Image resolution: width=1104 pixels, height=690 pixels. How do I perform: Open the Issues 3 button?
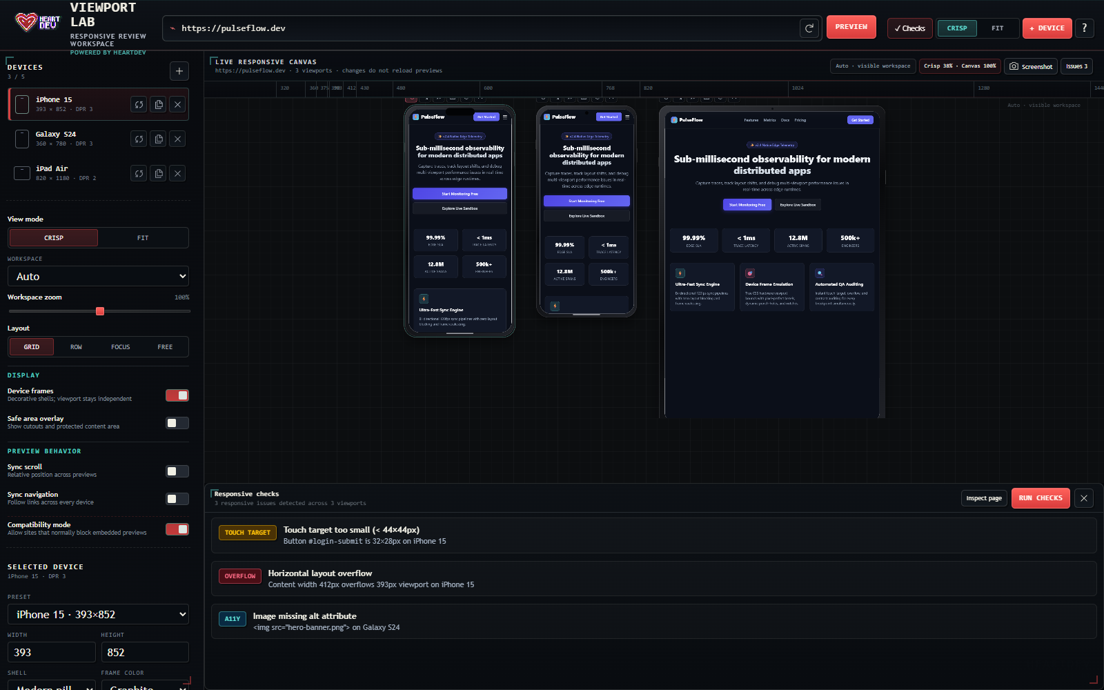[1076, 66]
